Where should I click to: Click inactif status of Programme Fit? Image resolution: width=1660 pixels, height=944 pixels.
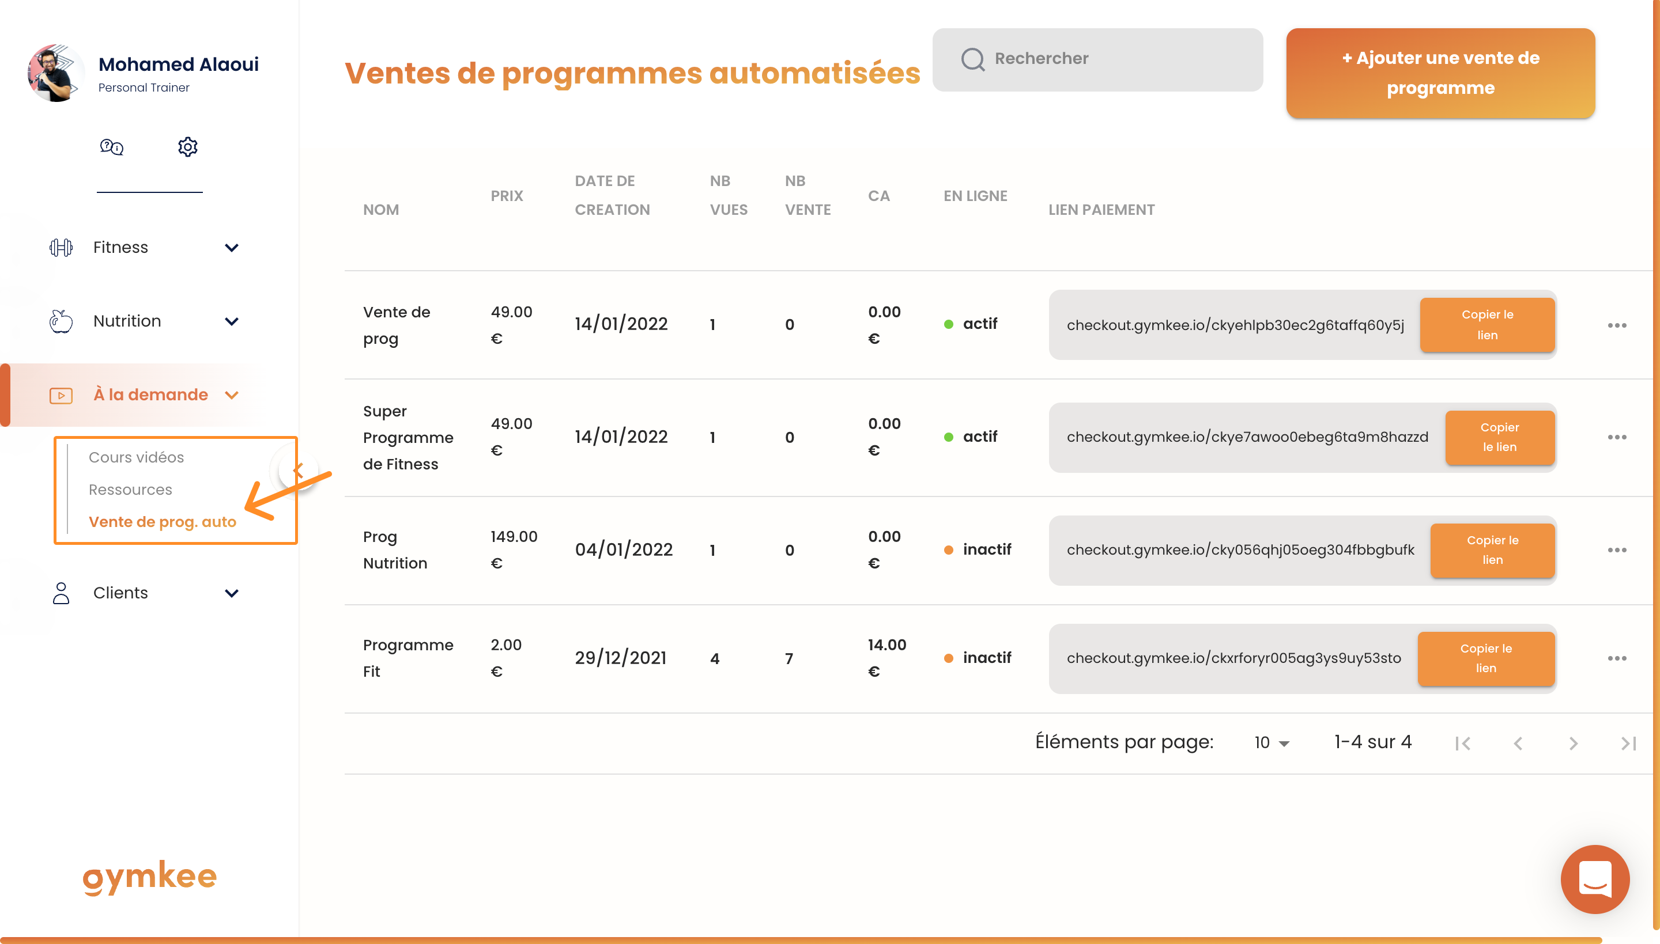[978, 658]
